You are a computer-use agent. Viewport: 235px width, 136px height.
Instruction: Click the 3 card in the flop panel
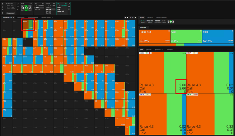pyautogui.click(x=30, y=8)
